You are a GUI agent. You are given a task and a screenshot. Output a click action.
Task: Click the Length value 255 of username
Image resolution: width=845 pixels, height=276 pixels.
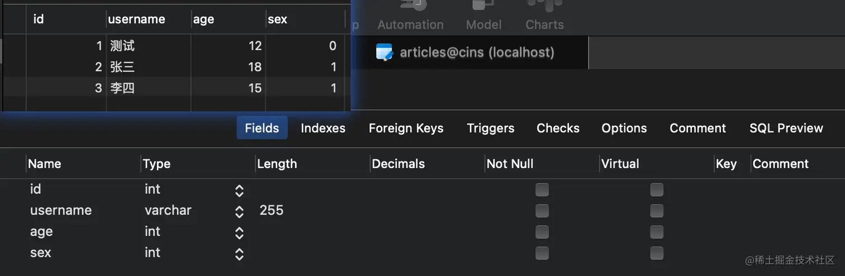(x=272, y=210)
